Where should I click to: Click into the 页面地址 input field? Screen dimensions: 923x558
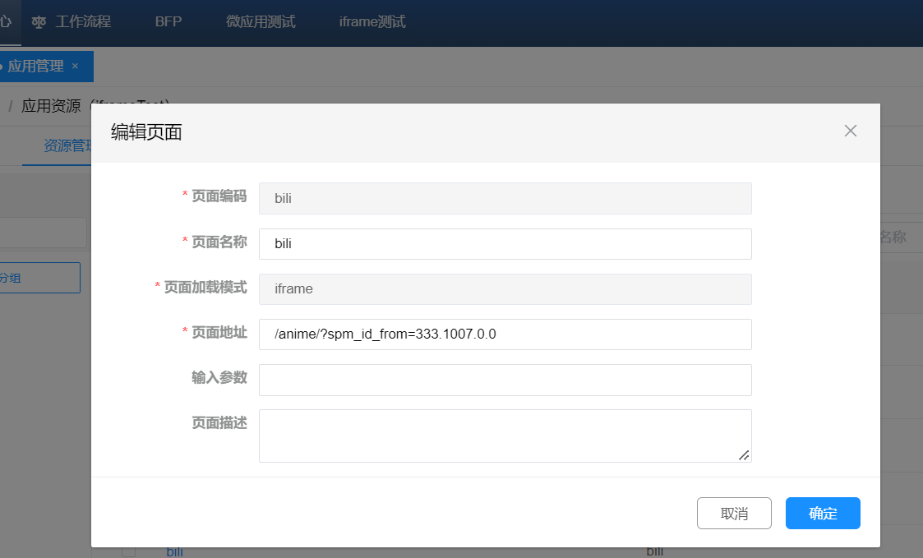click(505, 334)
